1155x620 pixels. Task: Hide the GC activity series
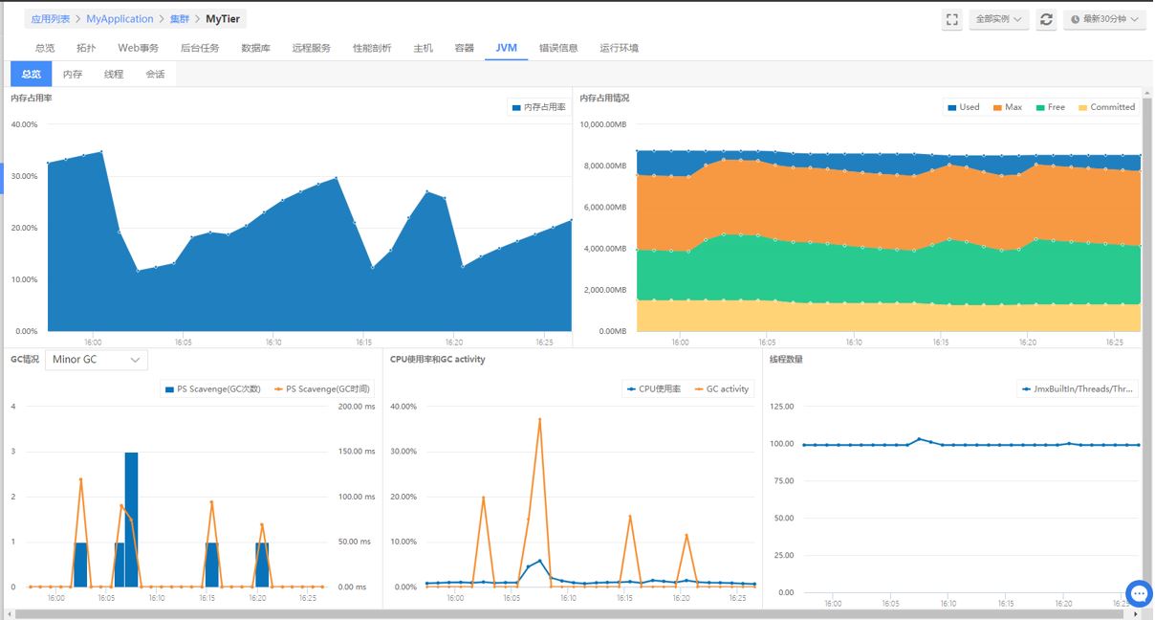723,389
